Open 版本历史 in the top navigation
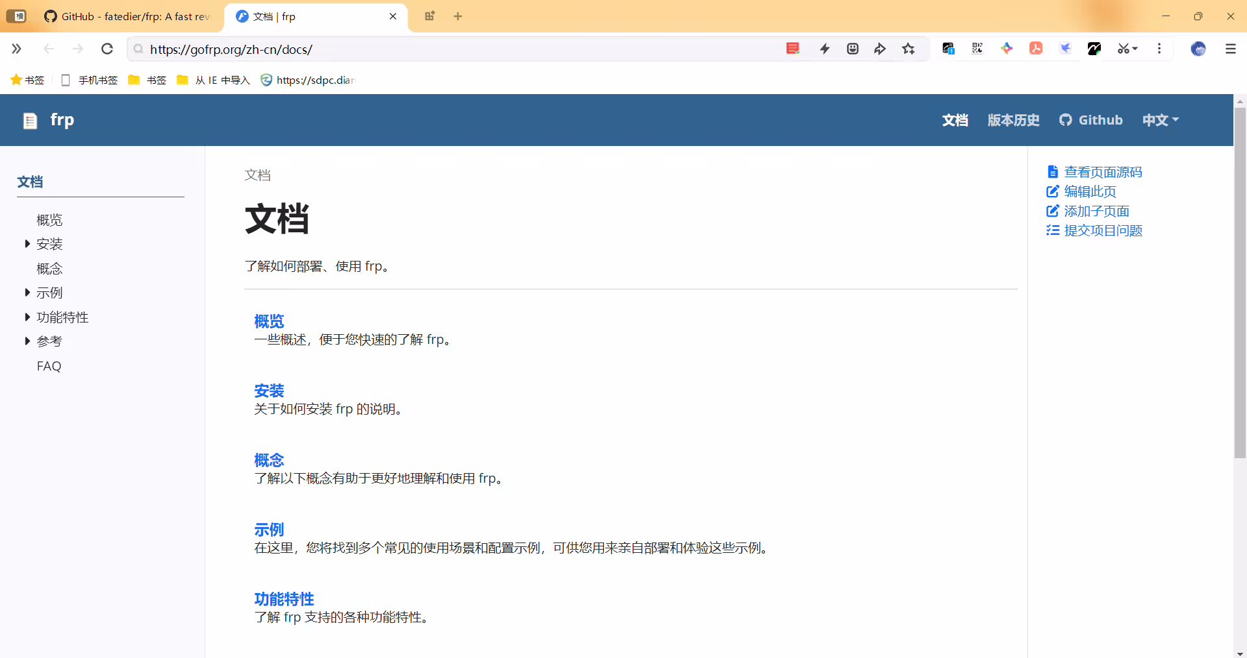This screenshot has height=658, width=1247. 1013,120
